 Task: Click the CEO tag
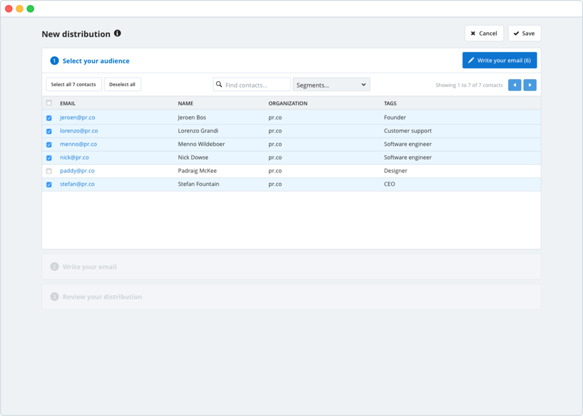389,184
